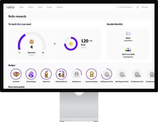Click Lifetime under Points
158x122 pixels.
tap(83, 48)
